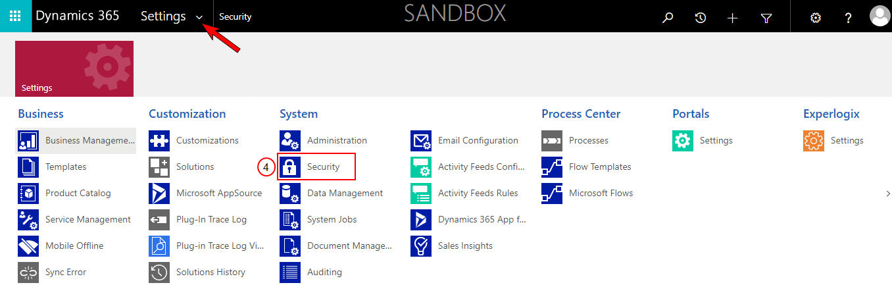Click the Plug-In Trace Log icon
Screen dimensions: 892x285
(x=159, y=220)
